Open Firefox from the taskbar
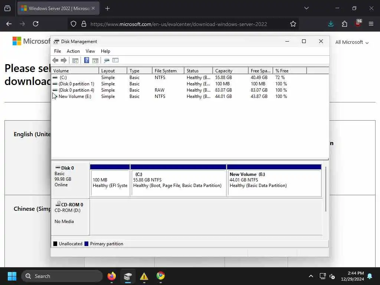Image resolution: width=380 pixels, height=285 pixels. (x=112, y=276)
